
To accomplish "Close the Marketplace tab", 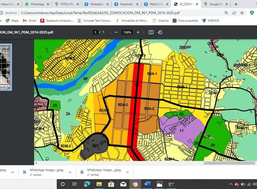I will click(x=108, y=4).
